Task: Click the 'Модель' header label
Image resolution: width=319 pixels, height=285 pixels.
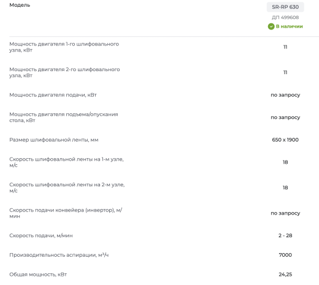Action: click(20, 5)
